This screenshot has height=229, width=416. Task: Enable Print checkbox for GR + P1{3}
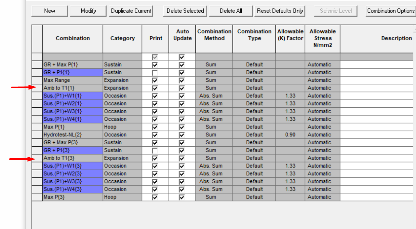click(x=155, y=151)
